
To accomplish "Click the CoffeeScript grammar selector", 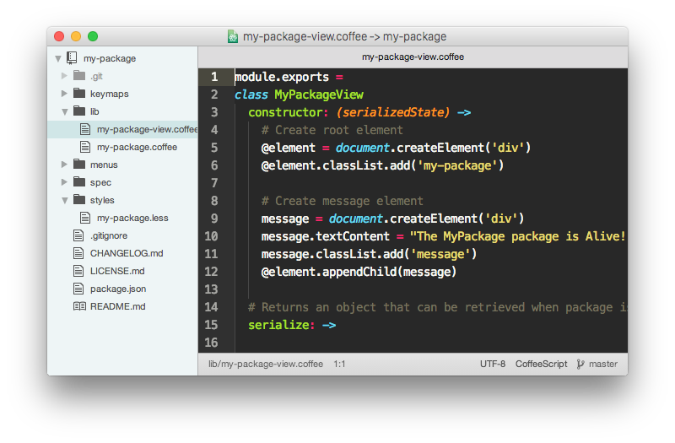I will 541,365.
